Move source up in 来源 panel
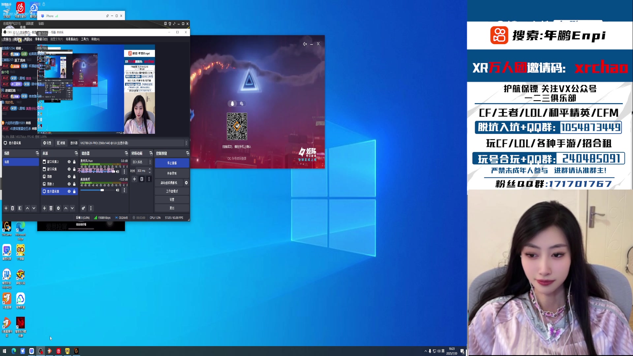633x356 pixels. 66,208
